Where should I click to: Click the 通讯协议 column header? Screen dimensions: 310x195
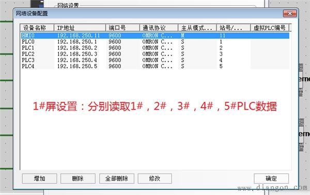(159, 28)
